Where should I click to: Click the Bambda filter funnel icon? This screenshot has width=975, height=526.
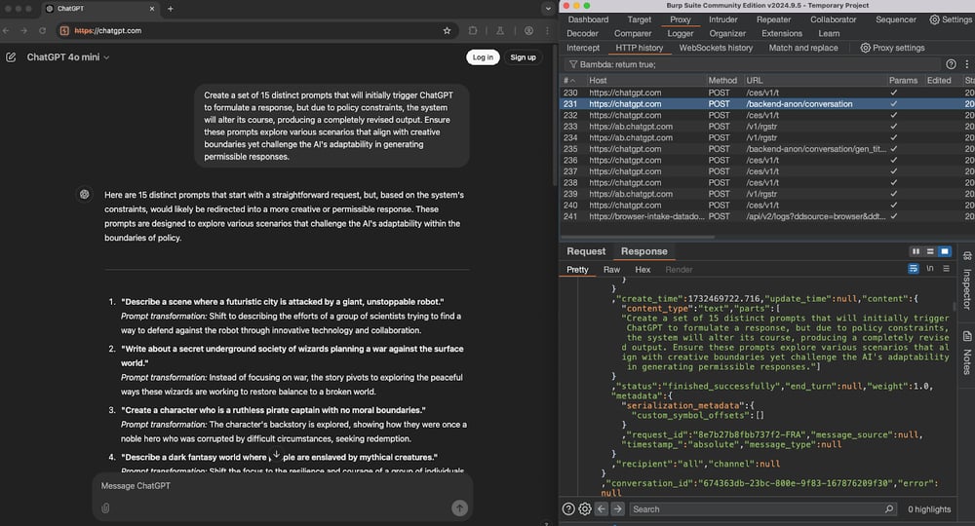click(573, 64)
